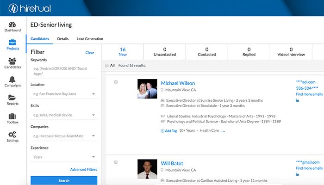The height and width of the screenshot is (185, 324).
Task: Check the All results checkbox
Action: (x=107, y=66)
